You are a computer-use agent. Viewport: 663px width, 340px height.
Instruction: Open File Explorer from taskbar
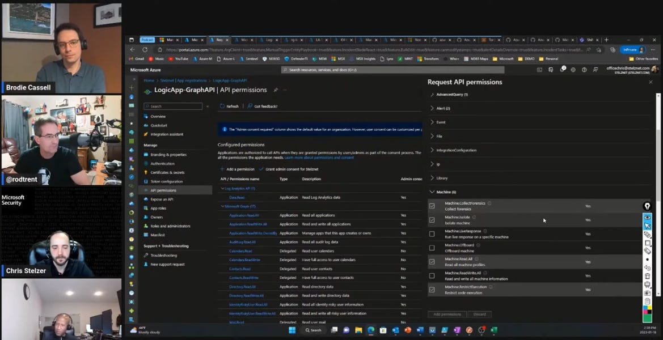358,330
